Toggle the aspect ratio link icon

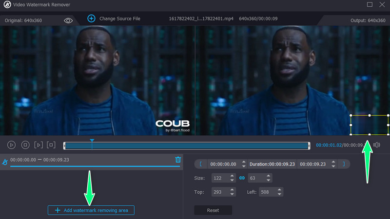point(241,178)
